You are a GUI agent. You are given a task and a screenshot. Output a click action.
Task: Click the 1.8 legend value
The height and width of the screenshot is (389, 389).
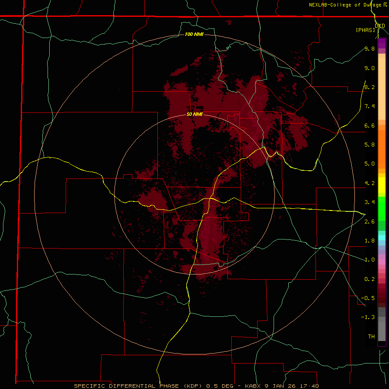(x=370, y=241)
